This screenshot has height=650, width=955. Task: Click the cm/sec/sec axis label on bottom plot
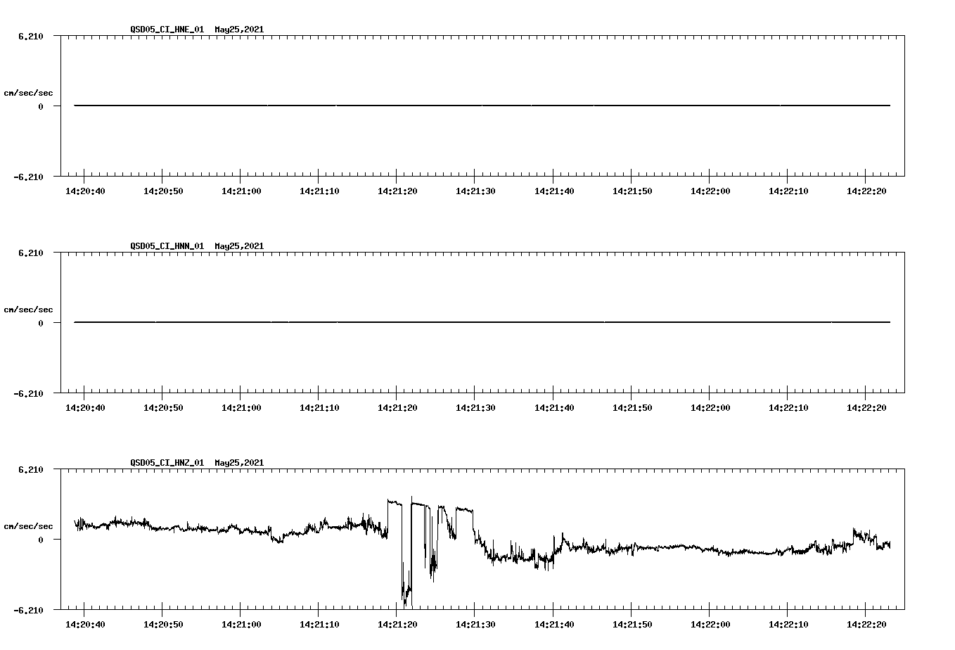pyautogui.click(x=29, y=525)
